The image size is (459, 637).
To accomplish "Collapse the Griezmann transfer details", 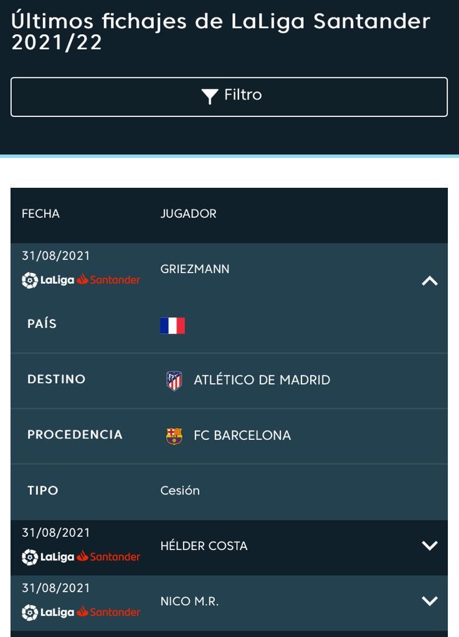I will (430, 281).
